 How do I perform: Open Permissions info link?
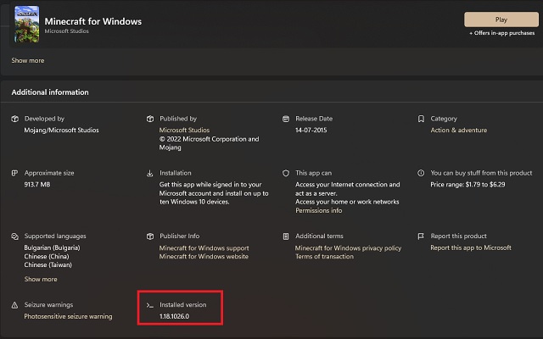(318, 210)
